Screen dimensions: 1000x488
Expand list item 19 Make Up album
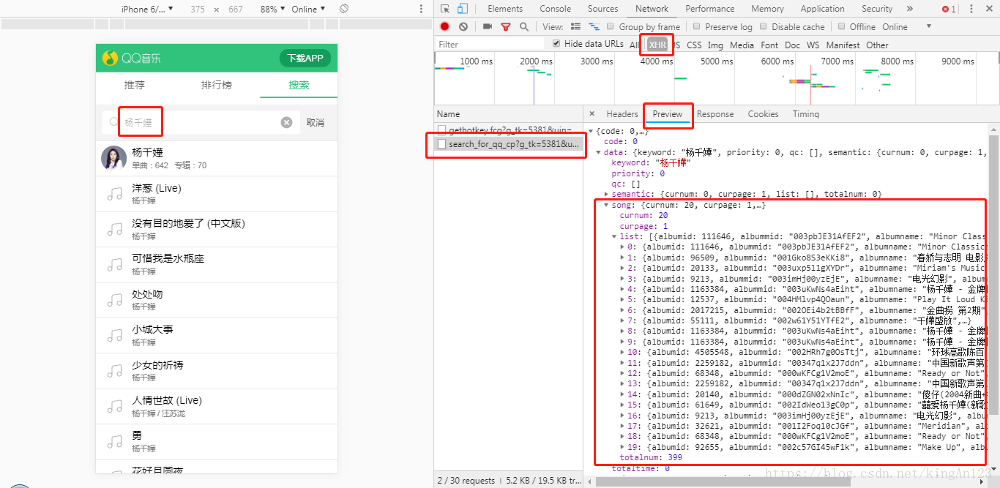(623, 446)
